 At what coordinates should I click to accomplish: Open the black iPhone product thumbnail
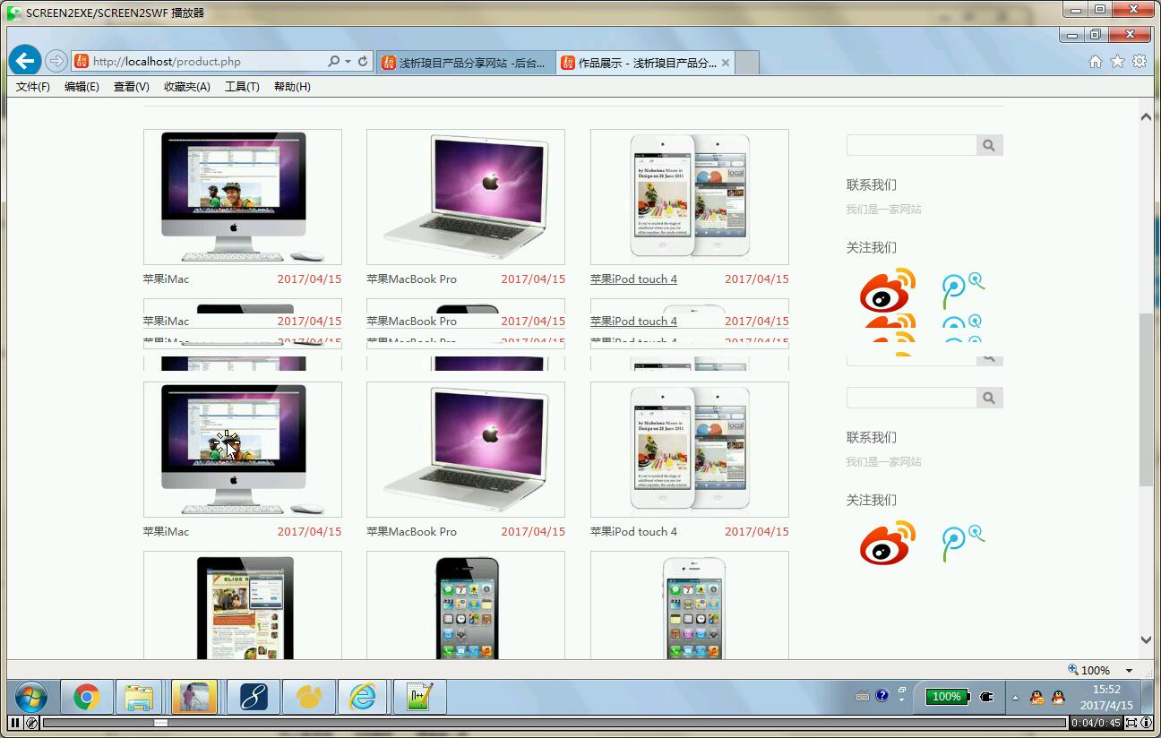tap(466, 605)
